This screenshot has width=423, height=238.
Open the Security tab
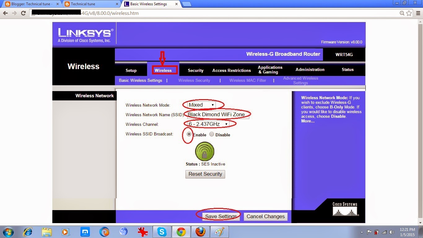click(x=196, y=71)
